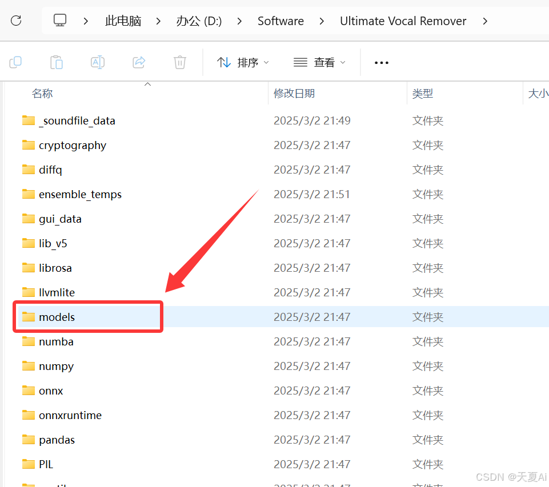This screenshot has height=487, width=549.
Task: Click 文件夹 type cell in pandas row
Action: (428, 440)
